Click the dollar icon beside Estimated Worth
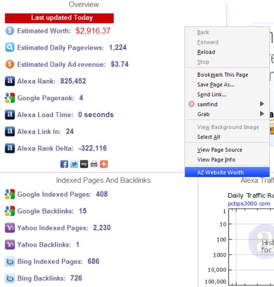 (x=10, y=31)
